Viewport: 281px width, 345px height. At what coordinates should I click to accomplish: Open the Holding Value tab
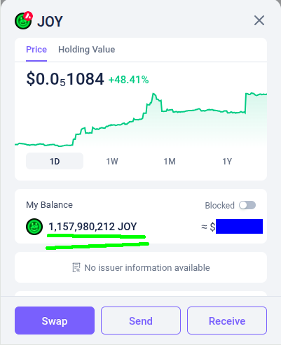click(87, 50)
